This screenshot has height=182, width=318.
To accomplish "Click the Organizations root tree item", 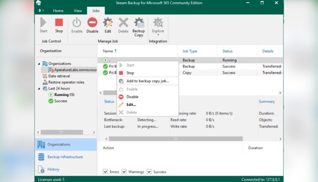I will (x=57, y=63).
